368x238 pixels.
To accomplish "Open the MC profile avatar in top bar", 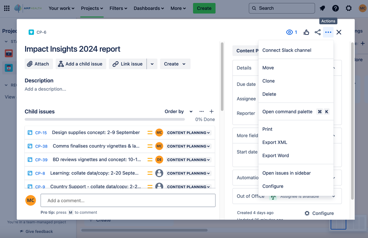I will pyautogui.click(x=362, y=8).
